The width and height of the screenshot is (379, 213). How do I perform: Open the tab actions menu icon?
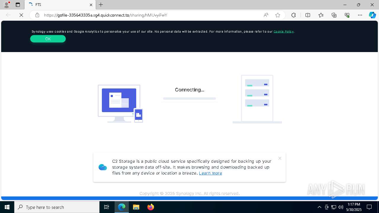point(18,5)
